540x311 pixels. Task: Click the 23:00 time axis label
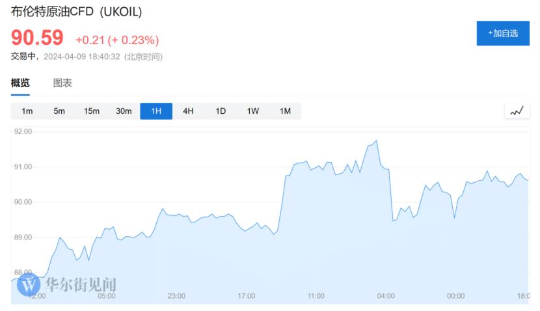176,296
